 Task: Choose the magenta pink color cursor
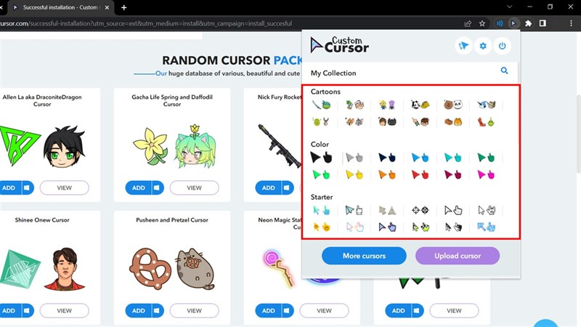point(486,174)
